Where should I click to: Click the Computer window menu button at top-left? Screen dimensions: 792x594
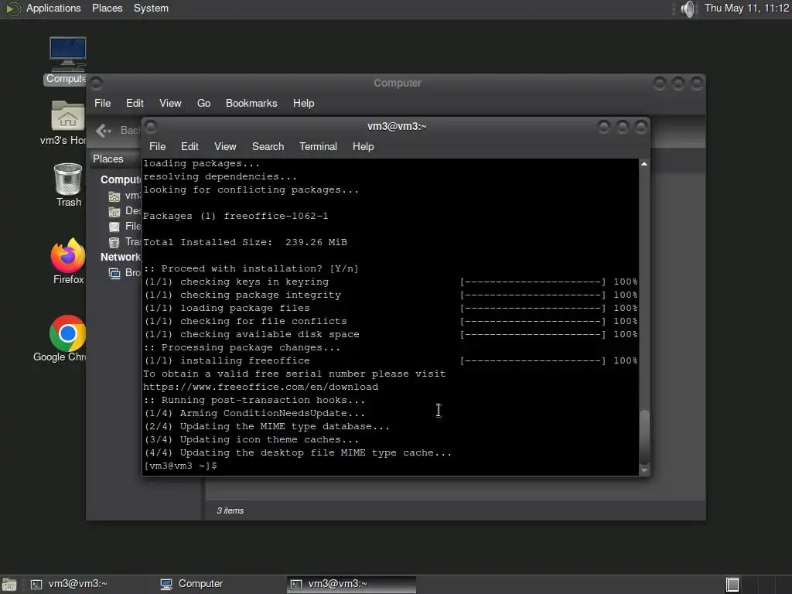coord(97,83)
